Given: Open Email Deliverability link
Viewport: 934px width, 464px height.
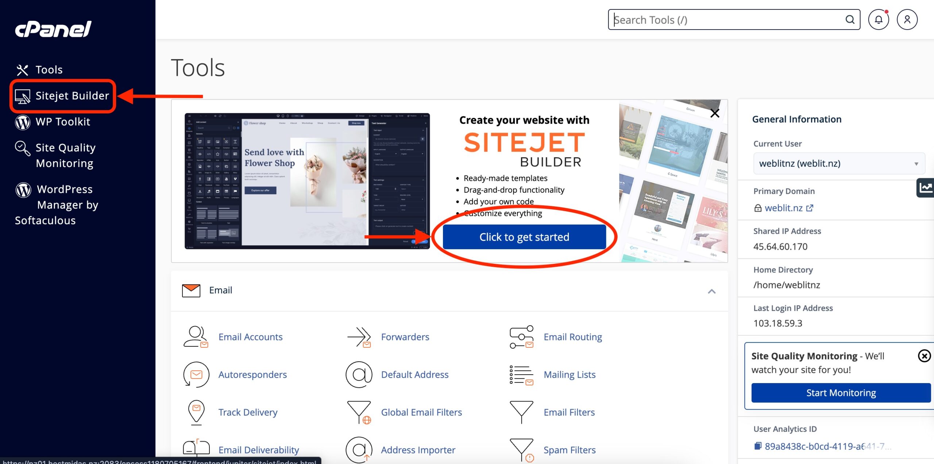Looking at the screenshot, I should tap(259, 450).
